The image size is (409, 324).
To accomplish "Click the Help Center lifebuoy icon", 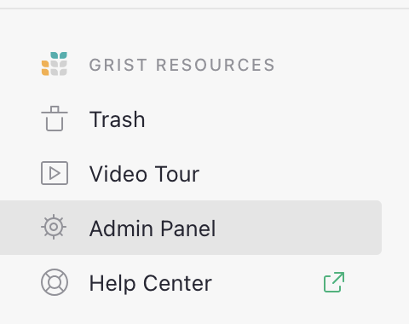I will point(55,282).
